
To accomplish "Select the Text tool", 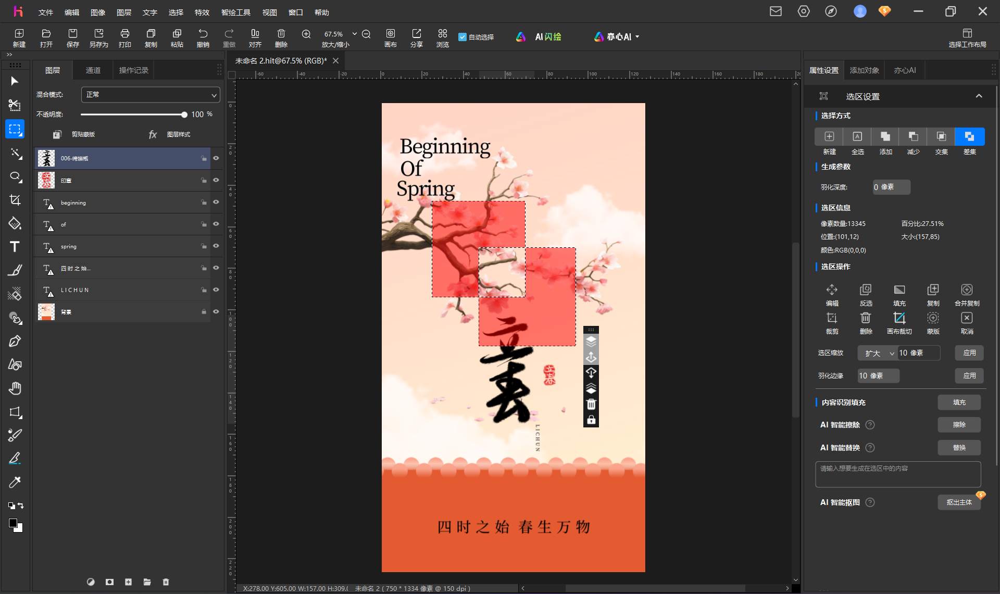I will pyautogui.click(x=15, y=247).
